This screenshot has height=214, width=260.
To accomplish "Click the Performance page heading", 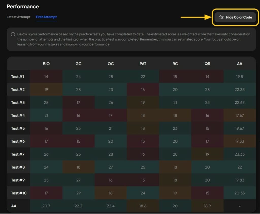I will click(x=23, y=6).
